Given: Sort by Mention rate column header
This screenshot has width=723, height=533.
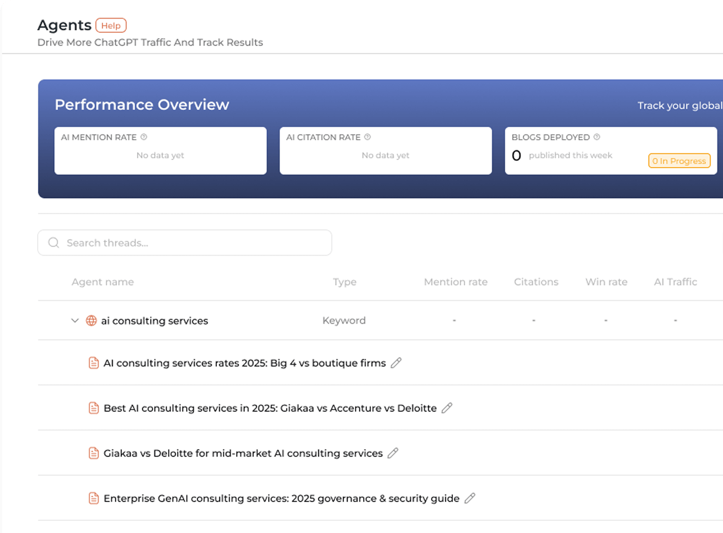Looking at the screenshot, I should [456, 282].
